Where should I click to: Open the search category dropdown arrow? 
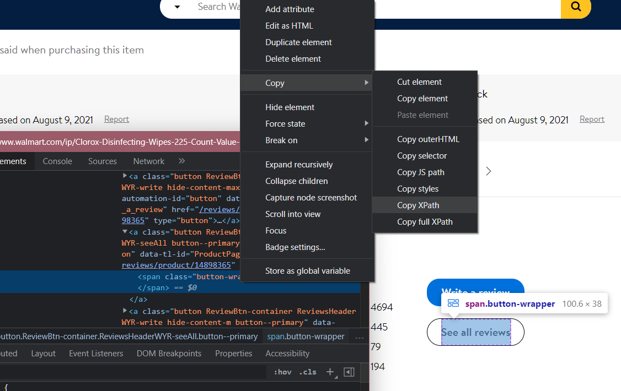pyautogui.click(x=177, y=7)
